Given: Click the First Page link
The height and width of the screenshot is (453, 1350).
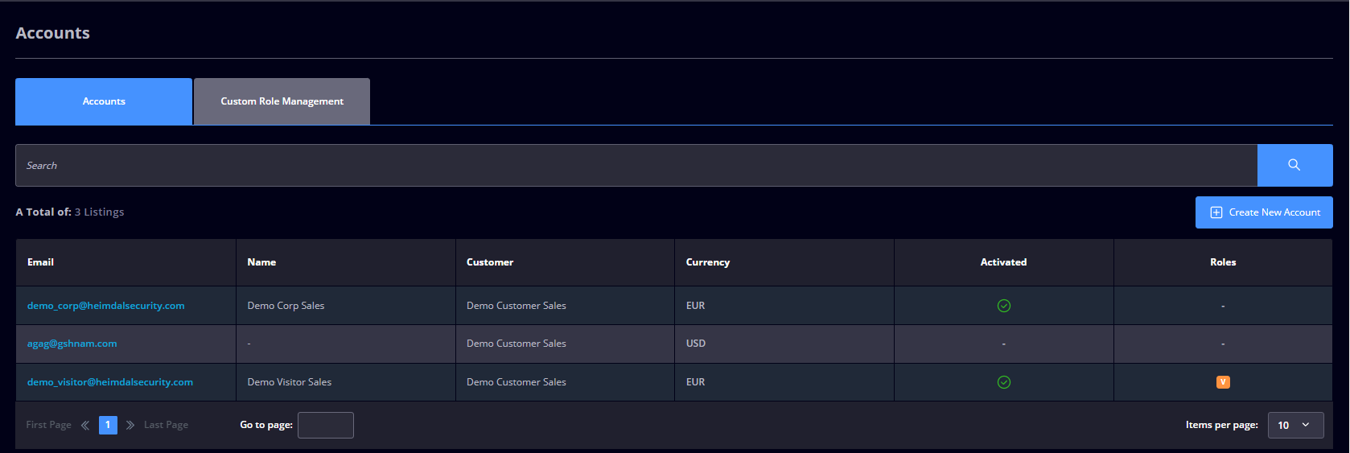Looking at the screenshot, I should pyautogui.click(x=48, y=425).
